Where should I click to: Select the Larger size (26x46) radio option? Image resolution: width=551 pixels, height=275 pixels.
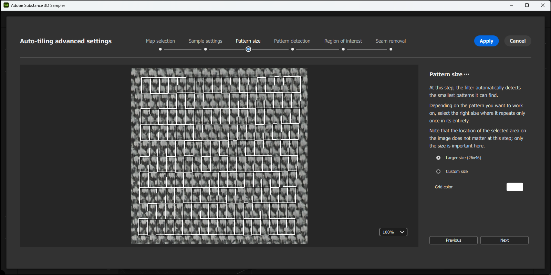pyautogui.click(x=438, y=158)
